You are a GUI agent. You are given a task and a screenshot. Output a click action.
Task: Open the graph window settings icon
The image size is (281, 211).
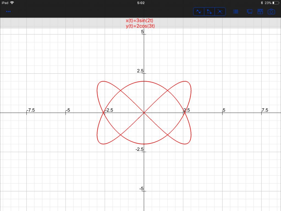coord(249,12)
